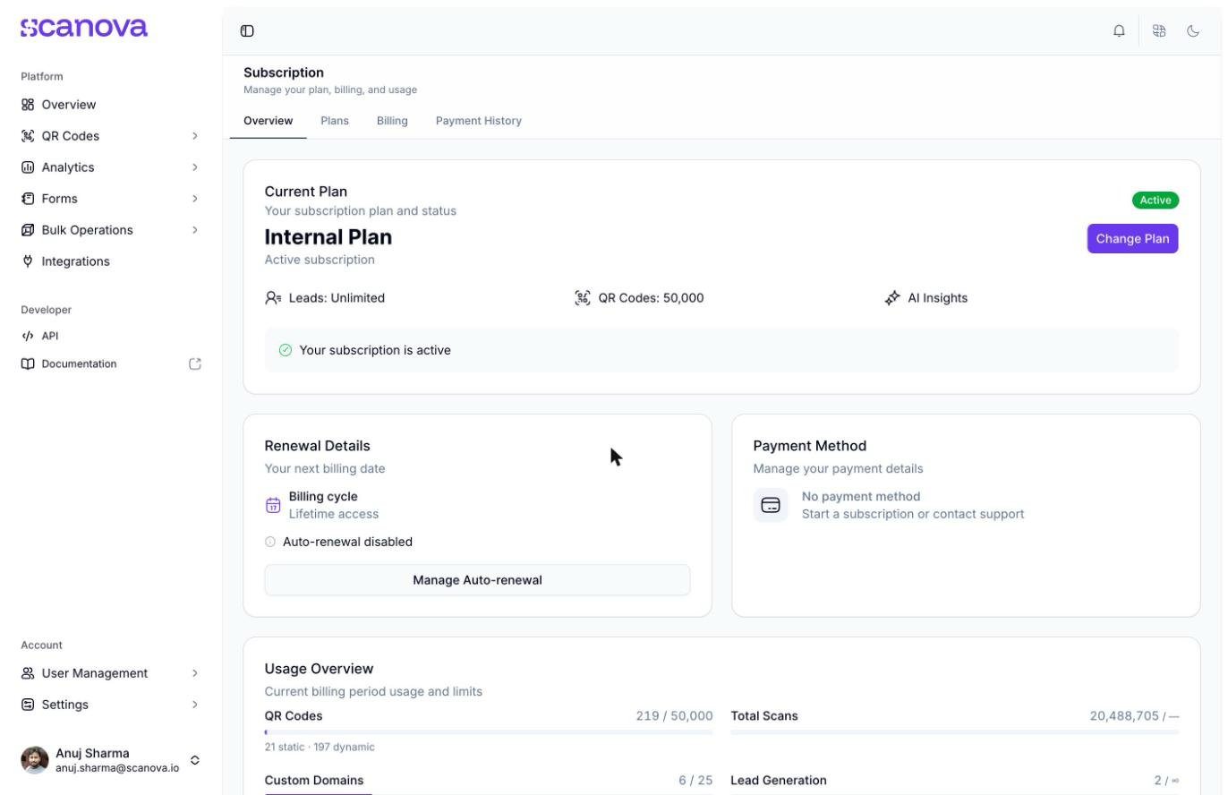This screenshot has height=795, width=1228.
Task: Click the grid icon between bell and moon
Action: point(1159,31)
